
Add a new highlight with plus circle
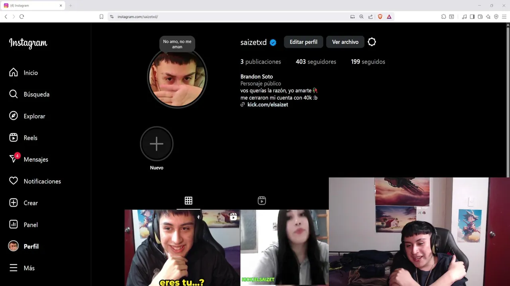157,144
